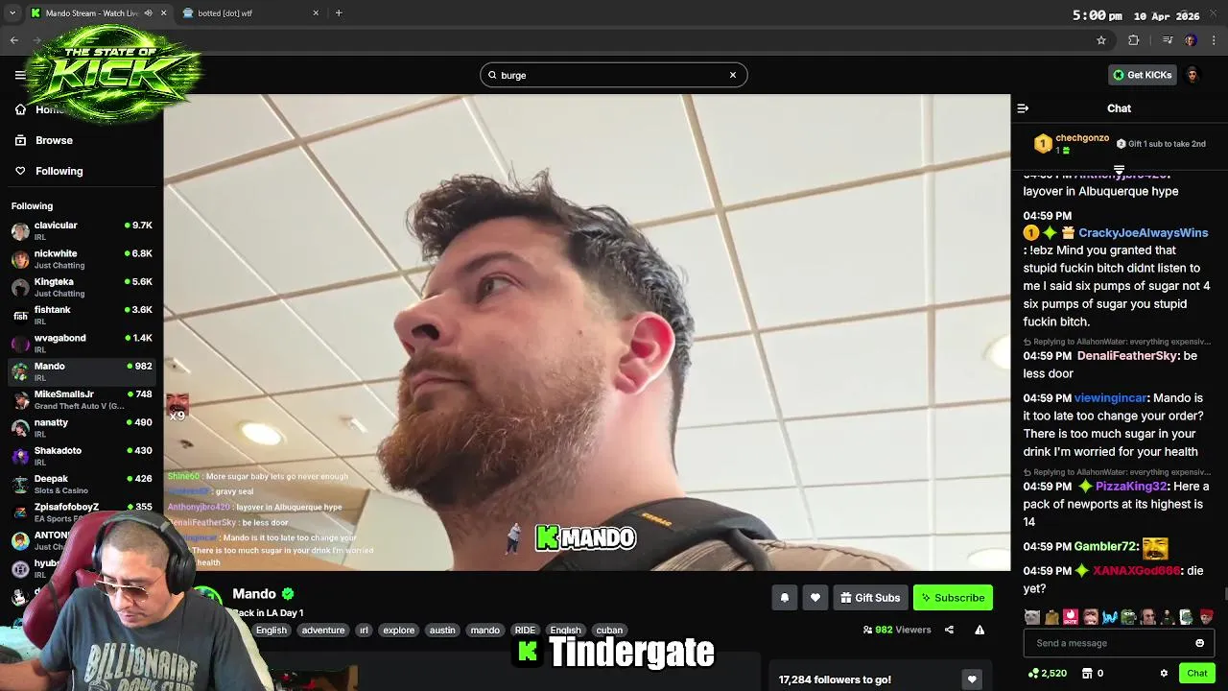
Task: Open Shakadoto's channel in the sidebar
Action: click(82, 456)
